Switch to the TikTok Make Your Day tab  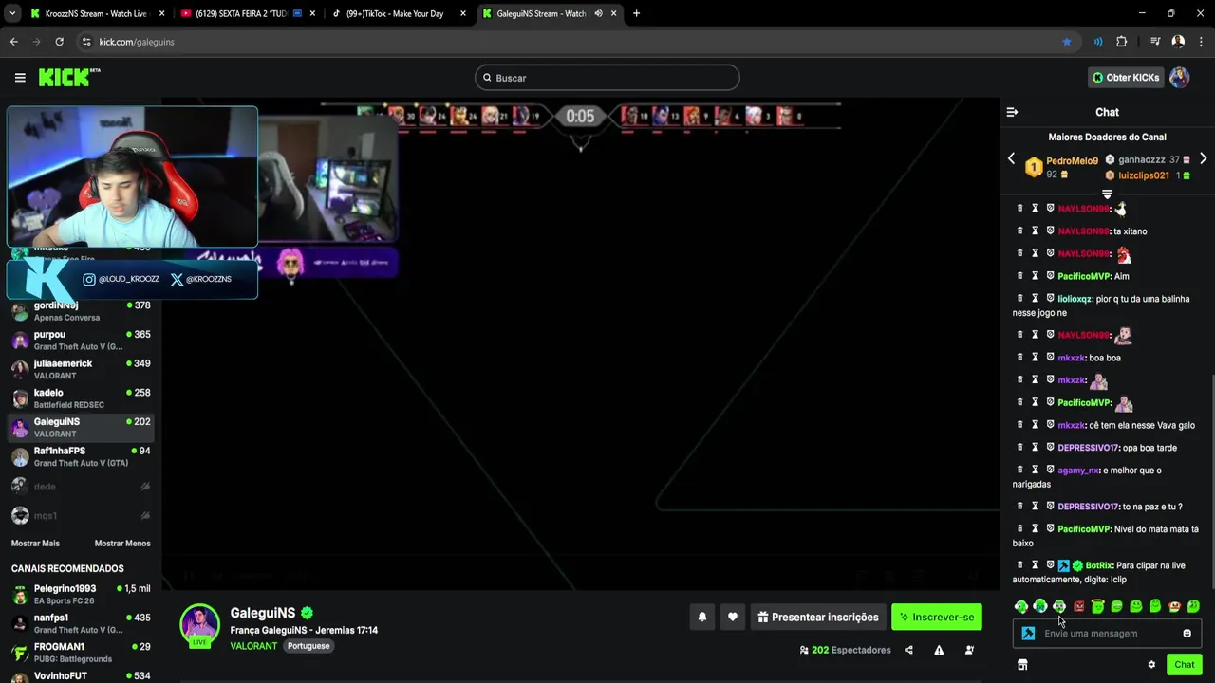click(397, 13)
